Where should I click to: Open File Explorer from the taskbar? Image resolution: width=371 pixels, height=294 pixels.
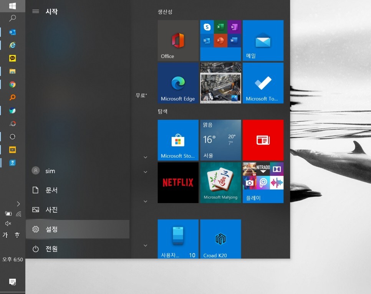[12, 71]
